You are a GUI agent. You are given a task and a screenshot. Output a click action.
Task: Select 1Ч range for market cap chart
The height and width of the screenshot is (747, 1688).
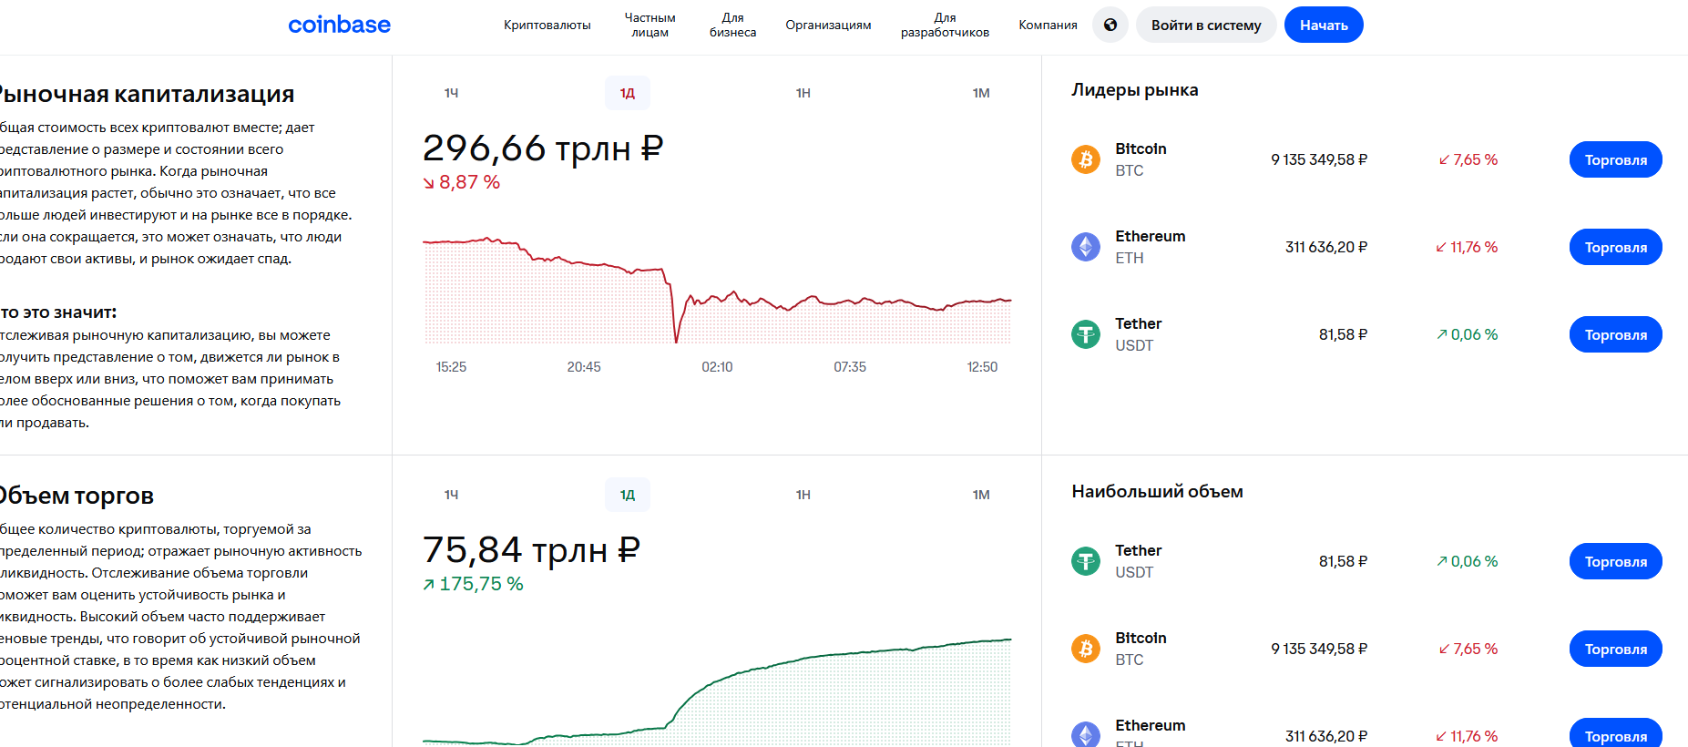(x=451, y=93)
